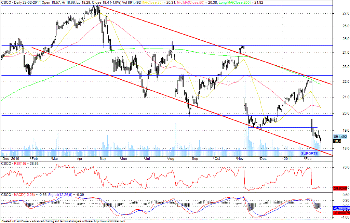This screenshot has width=350, height=223.
Task: Click the 20.0 price axis label
Action: point(346,113)
